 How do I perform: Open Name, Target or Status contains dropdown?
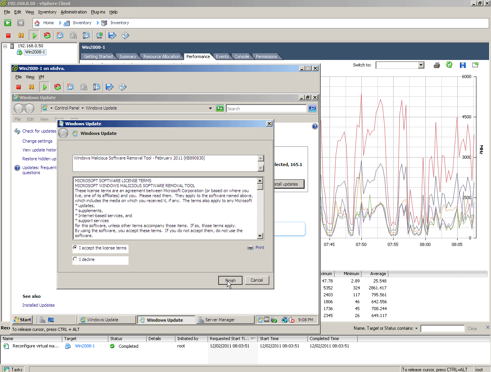point(416,329)
